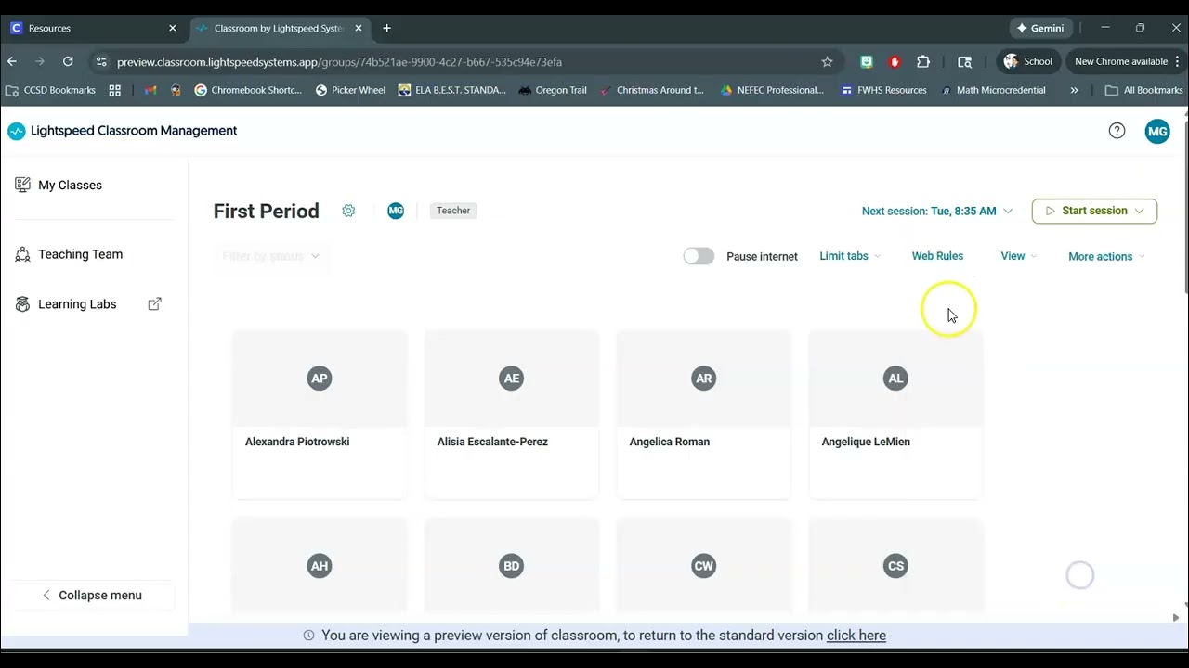Click the BD student avatar
The height and width of the screenshot is (668, 1189).
[512, 566]
